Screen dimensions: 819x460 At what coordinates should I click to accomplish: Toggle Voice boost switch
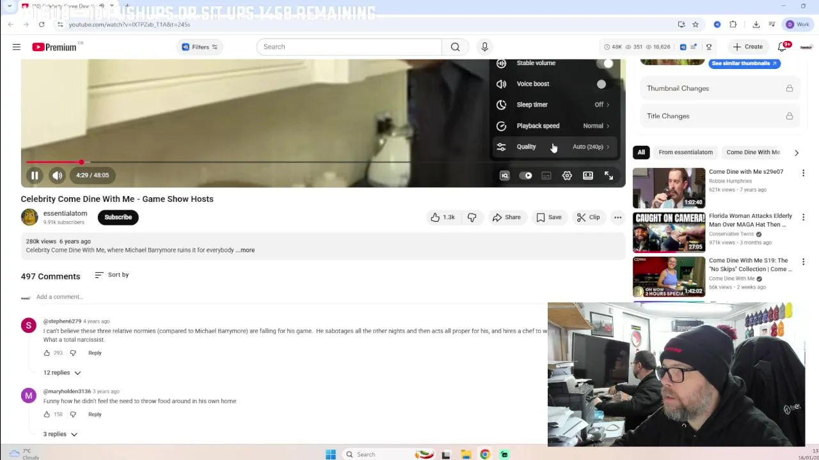(x=601, y=84)
